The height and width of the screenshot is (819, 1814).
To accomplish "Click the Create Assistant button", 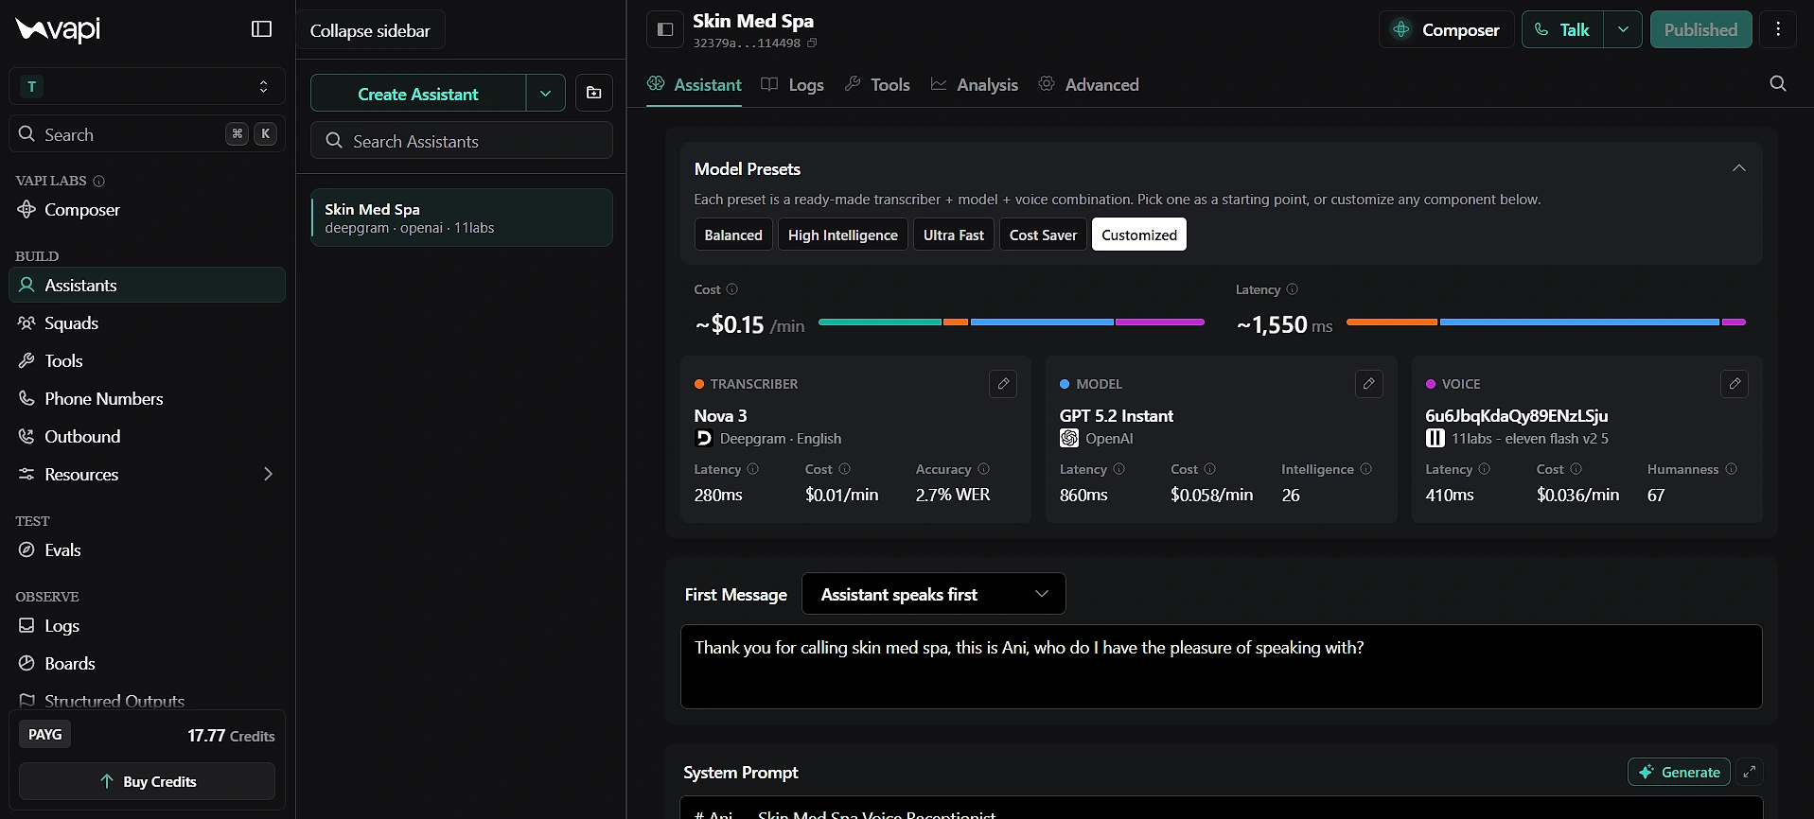I will click(418, 93).
